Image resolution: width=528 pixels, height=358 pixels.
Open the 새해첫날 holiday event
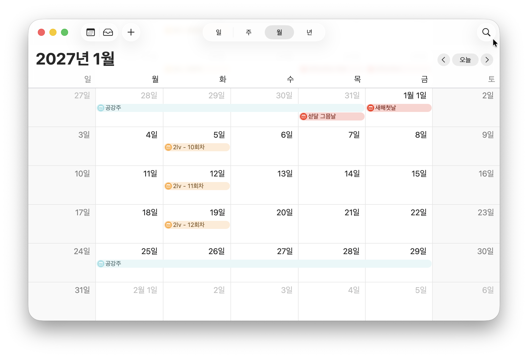[x=399, y=108]
